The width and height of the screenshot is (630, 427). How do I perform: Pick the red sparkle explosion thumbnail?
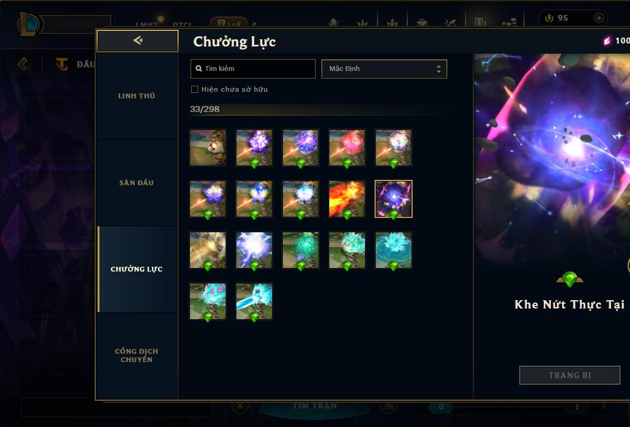[347, 148]
